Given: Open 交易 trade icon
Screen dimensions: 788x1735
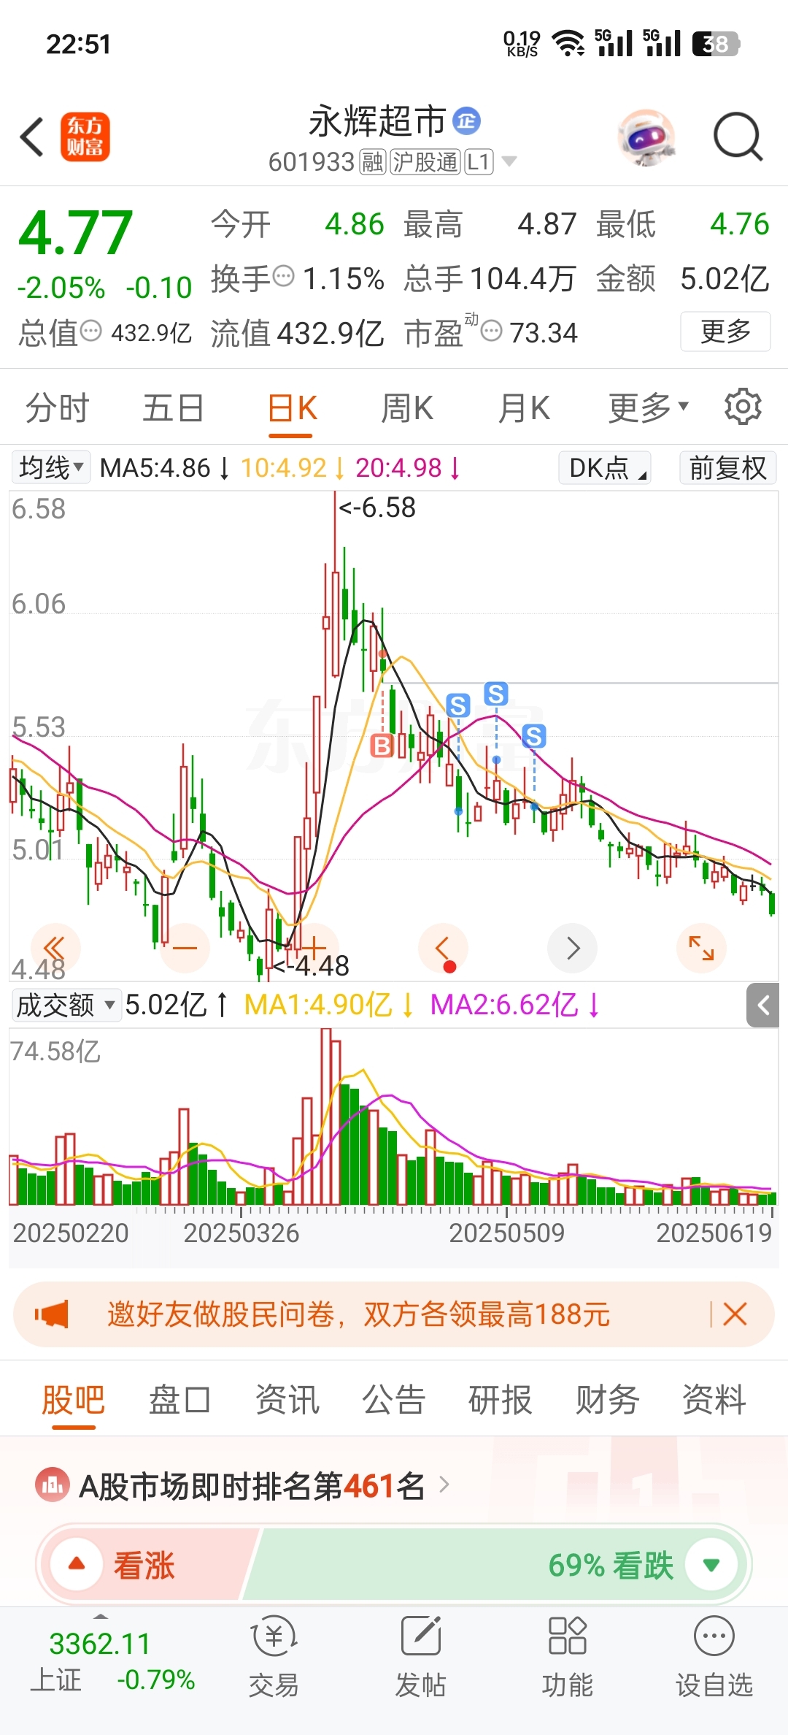Looking at the screenshot, I should coord(274,1656).
